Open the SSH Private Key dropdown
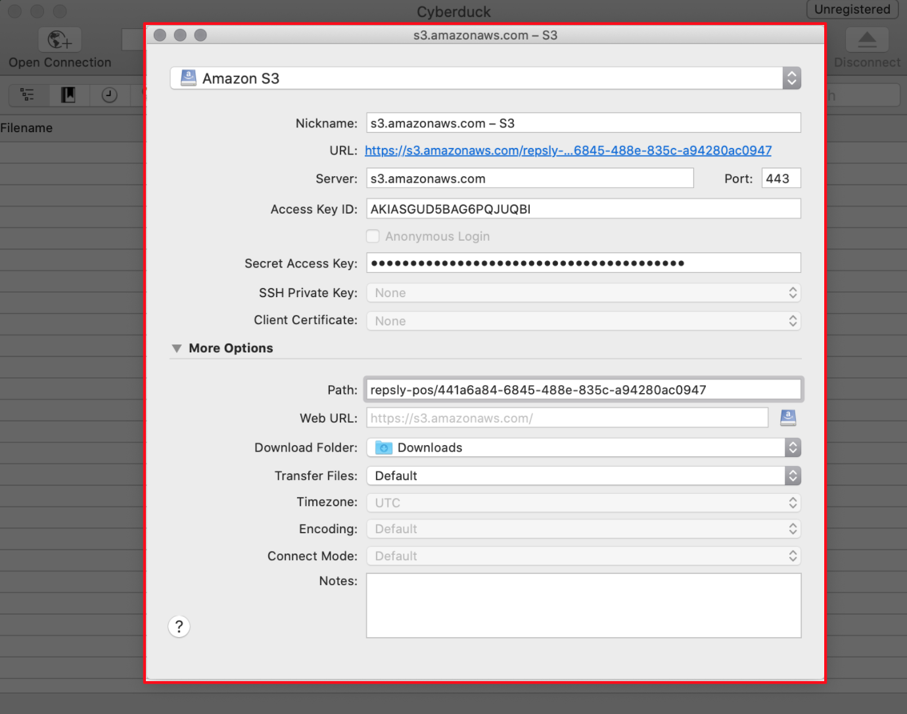This screenshot has height=714, width=907. (x=584, y=293)
